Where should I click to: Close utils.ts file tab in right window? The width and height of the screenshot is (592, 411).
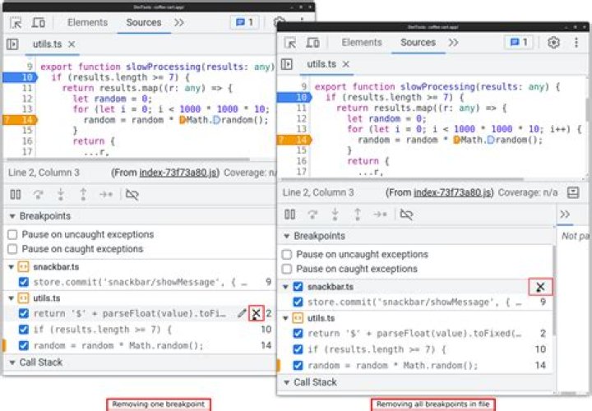tap(346, 64)
